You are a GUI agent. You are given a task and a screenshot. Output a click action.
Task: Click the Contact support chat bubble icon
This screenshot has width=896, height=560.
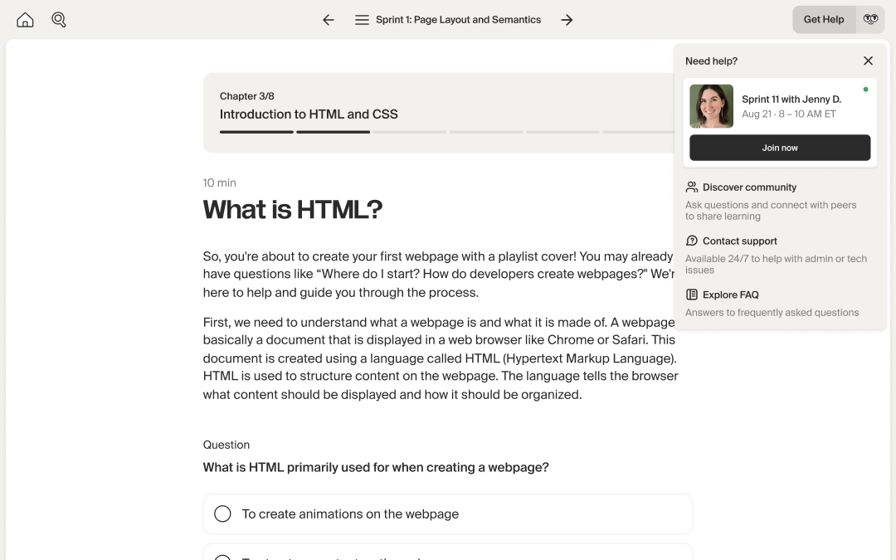(692, 241)
